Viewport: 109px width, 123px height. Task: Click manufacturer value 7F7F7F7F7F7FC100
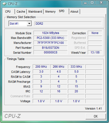pyautogui.click(x=50, y=43)
